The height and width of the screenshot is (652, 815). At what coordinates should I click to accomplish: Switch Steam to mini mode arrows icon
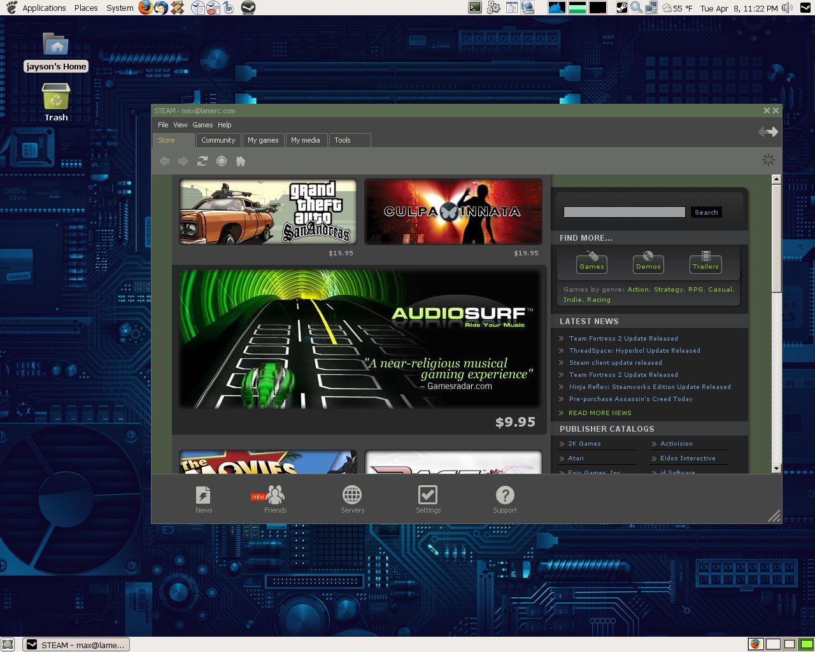pyautogui.click(x=768, y=131)
